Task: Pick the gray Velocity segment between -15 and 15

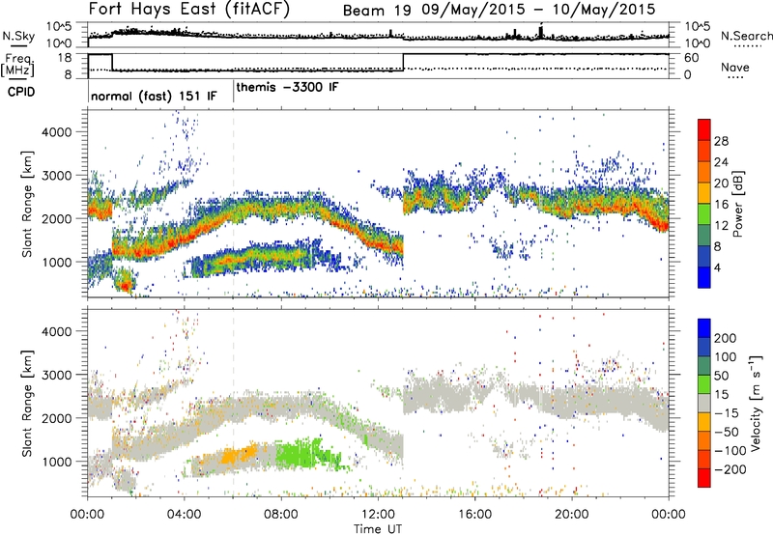Action: coord(704,403)
